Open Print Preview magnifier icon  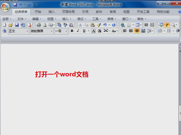click(45, 25)
